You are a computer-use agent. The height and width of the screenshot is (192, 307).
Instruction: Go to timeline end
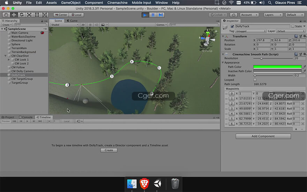tap(40, 121)
